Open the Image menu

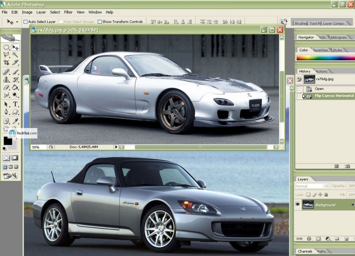[x=27, y=12]
